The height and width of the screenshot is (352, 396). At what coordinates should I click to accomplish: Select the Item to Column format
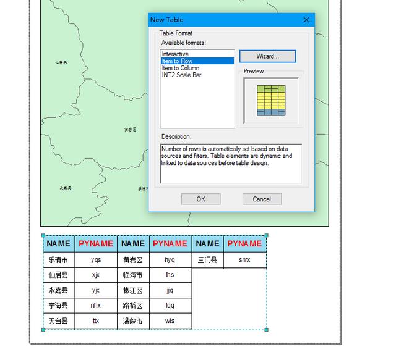coord(181,68)
